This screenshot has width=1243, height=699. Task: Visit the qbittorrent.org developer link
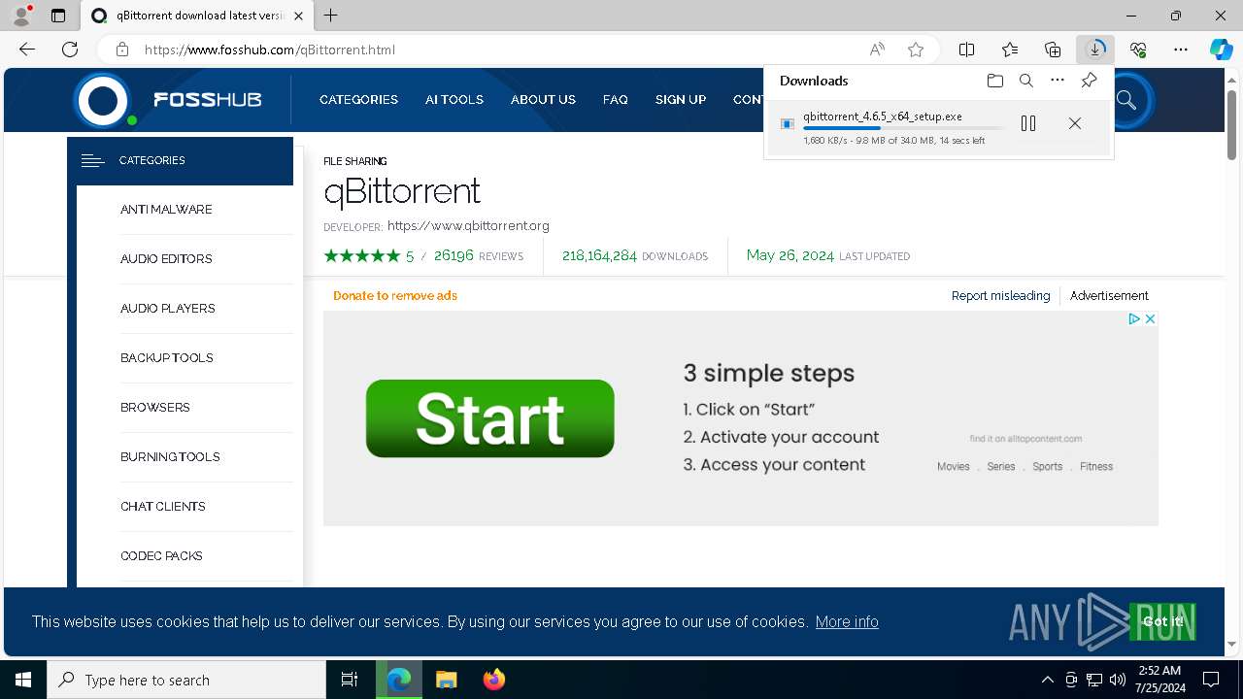468,226
